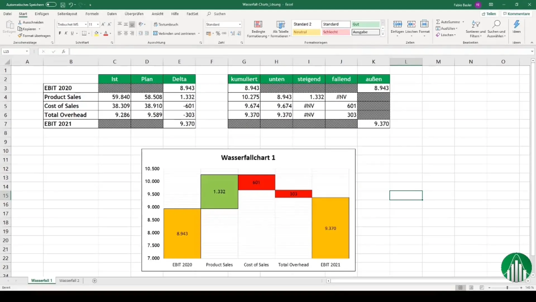Select the Gut cell style
The height and width of the screenshot is (302, 536).
365,24
